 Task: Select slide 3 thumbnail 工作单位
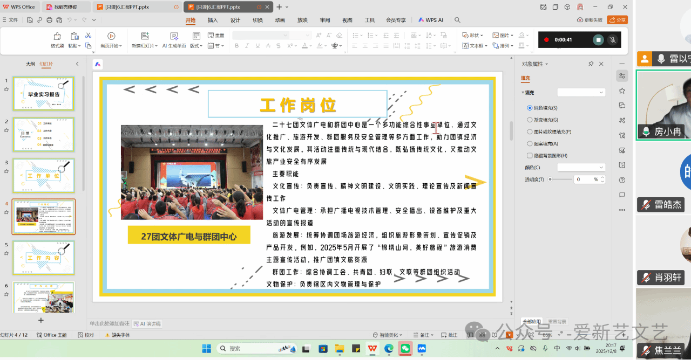[44, 175]
